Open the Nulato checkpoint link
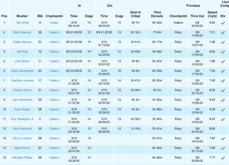The height and width of the screenshot is (165, 229). (54, 23)
